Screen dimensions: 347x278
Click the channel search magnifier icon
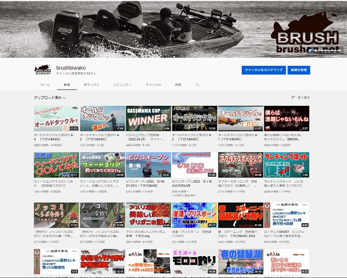click(x=198, y=84)
